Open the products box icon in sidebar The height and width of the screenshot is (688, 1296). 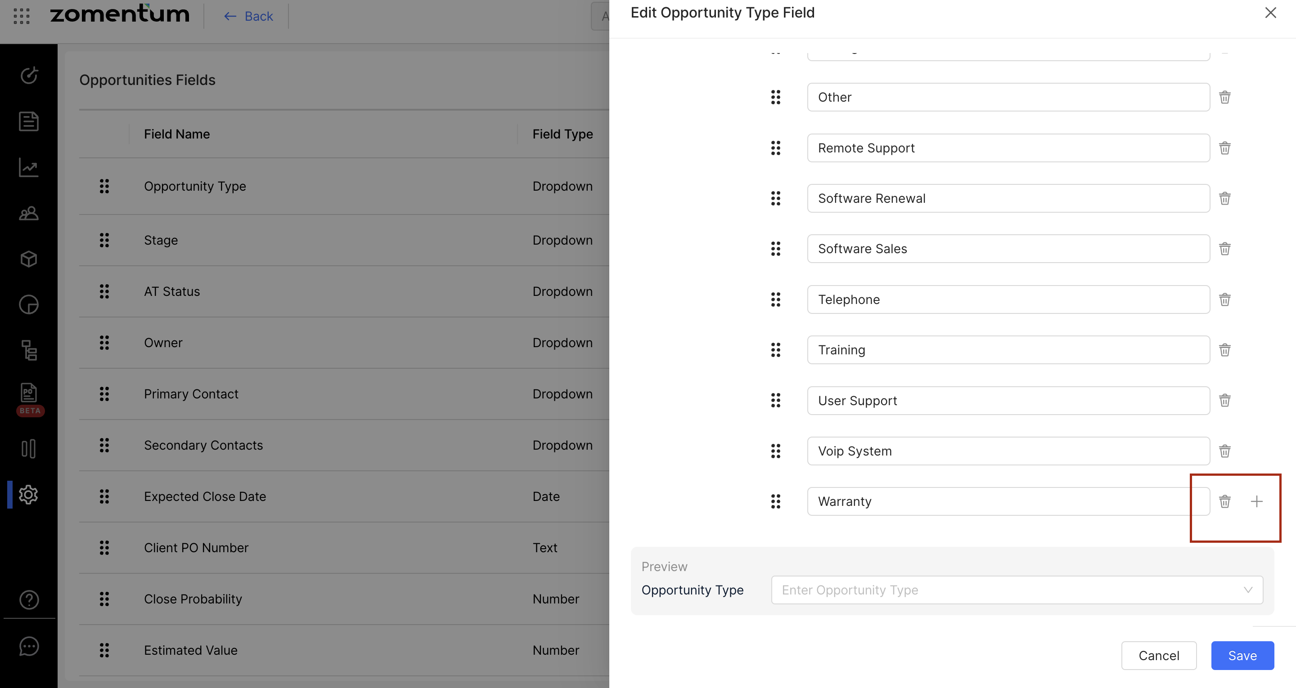tap(29, 259)
